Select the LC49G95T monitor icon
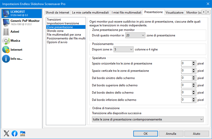212x139 pixels. [6, 13]
